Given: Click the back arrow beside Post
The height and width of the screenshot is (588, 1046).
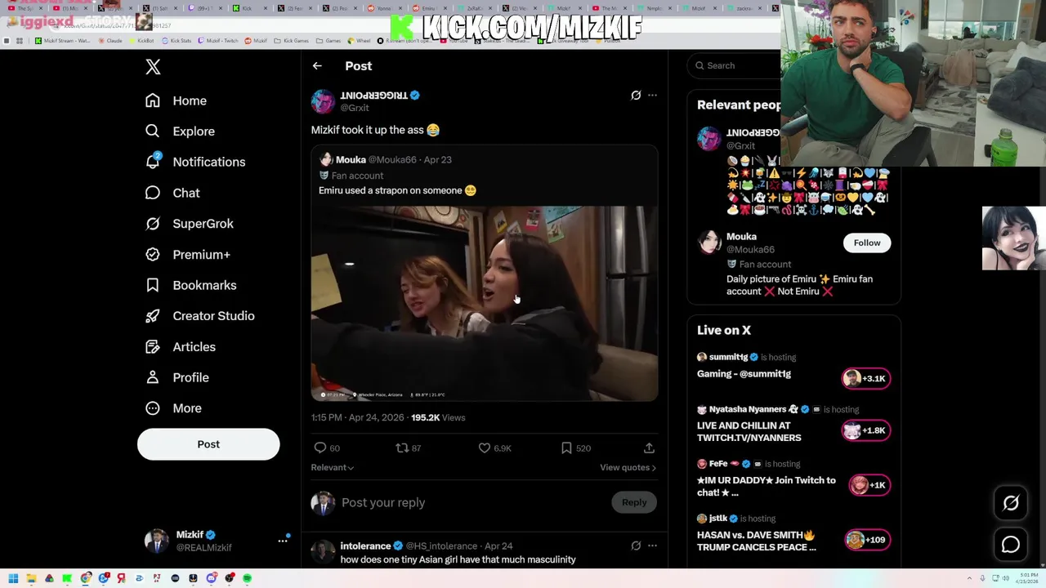Looking at the screenshot, I should click(x=317, y=66).
